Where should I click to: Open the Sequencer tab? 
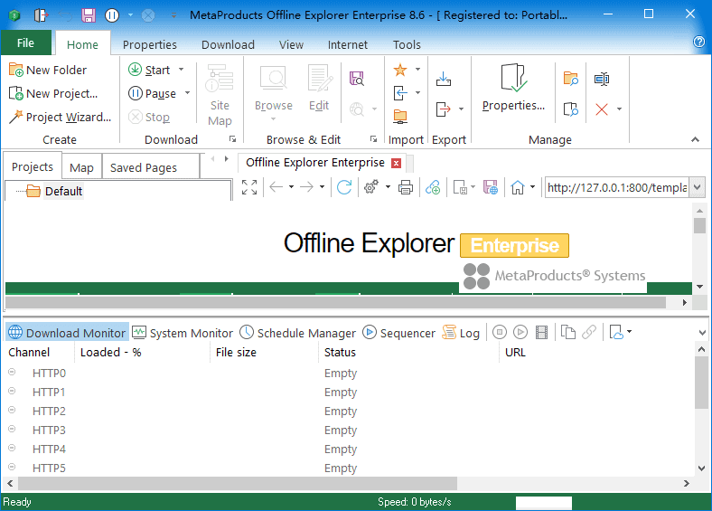click(398, 333)
